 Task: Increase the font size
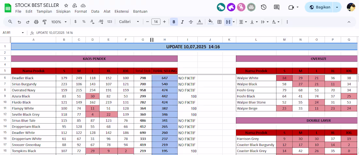click(x=164, y=22)
